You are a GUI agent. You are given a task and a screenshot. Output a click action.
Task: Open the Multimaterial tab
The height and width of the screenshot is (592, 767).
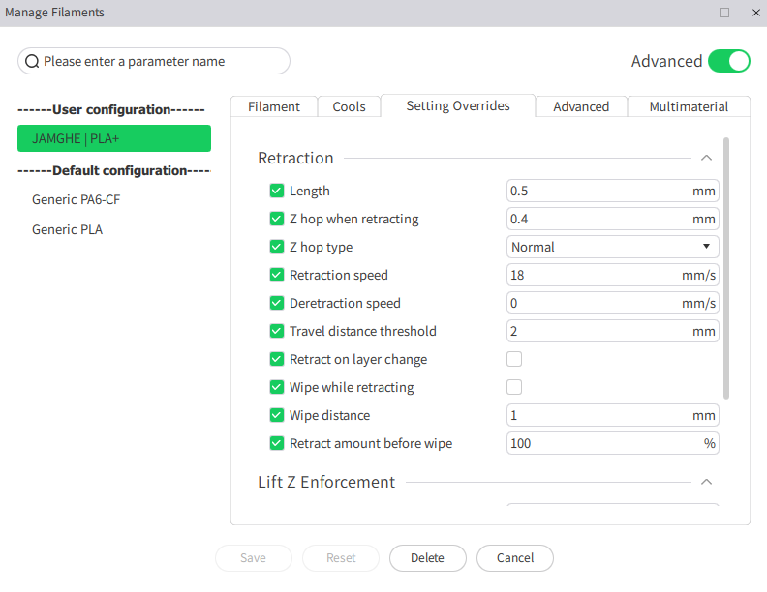coord(689,106)
